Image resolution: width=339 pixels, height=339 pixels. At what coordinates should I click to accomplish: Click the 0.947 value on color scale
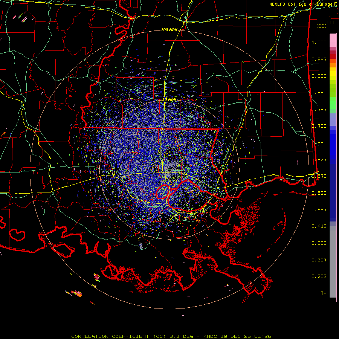pos(319,59)
